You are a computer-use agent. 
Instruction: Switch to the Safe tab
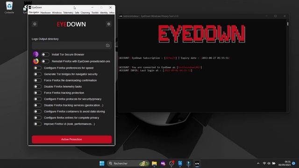77,13
